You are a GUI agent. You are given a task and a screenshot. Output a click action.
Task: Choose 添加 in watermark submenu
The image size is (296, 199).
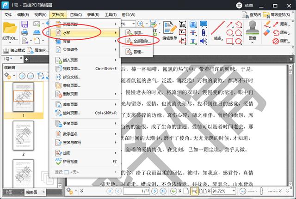[136, 33]
